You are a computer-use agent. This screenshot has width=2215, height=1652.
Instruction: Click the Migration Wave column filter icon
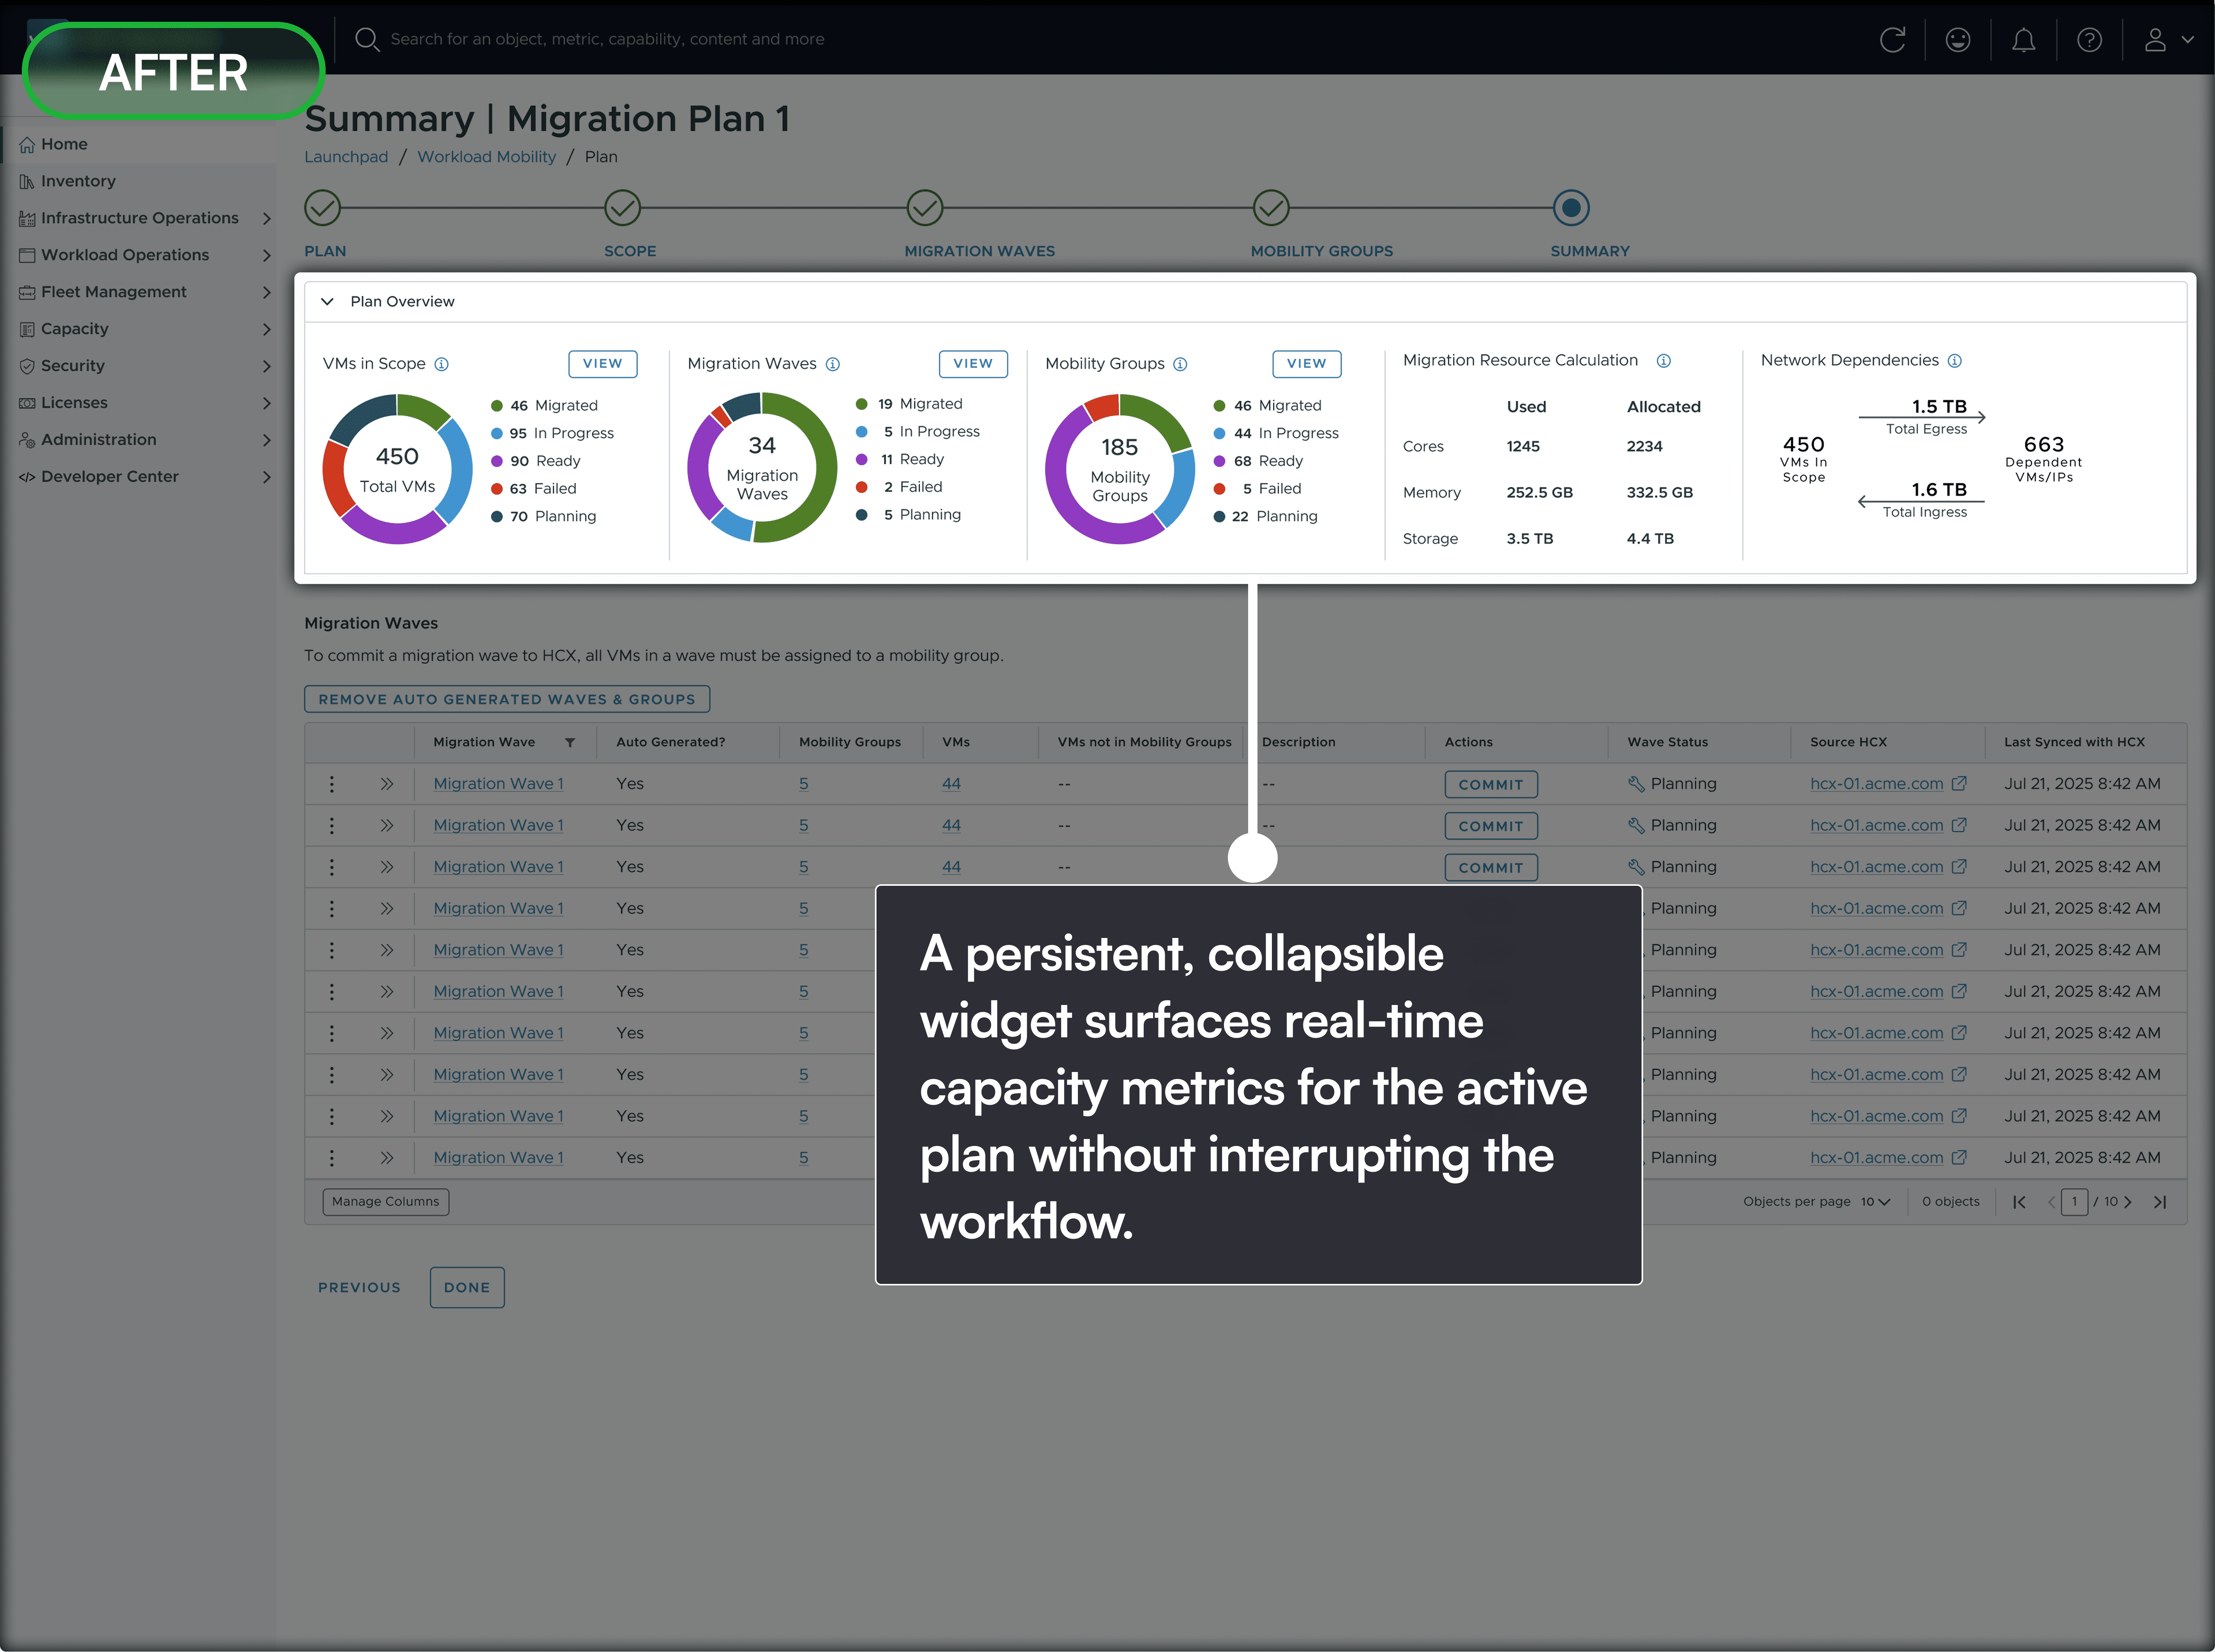point(570,742)
